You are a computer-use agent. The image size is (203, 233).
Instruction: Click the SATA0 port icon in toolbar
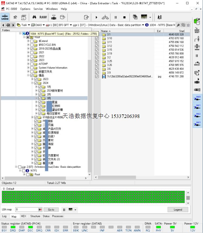pos(5,17)
